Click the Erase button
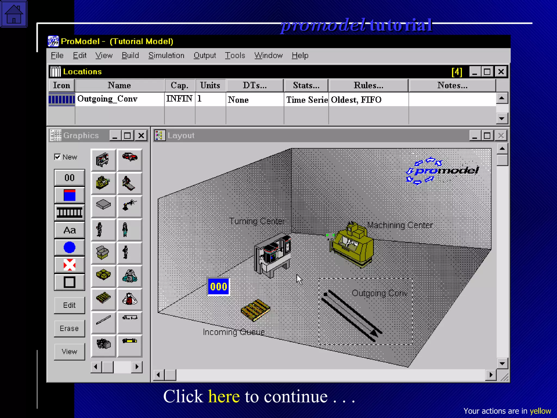The image size is (557, 418). pyautogui.click(x=69, y=328)
